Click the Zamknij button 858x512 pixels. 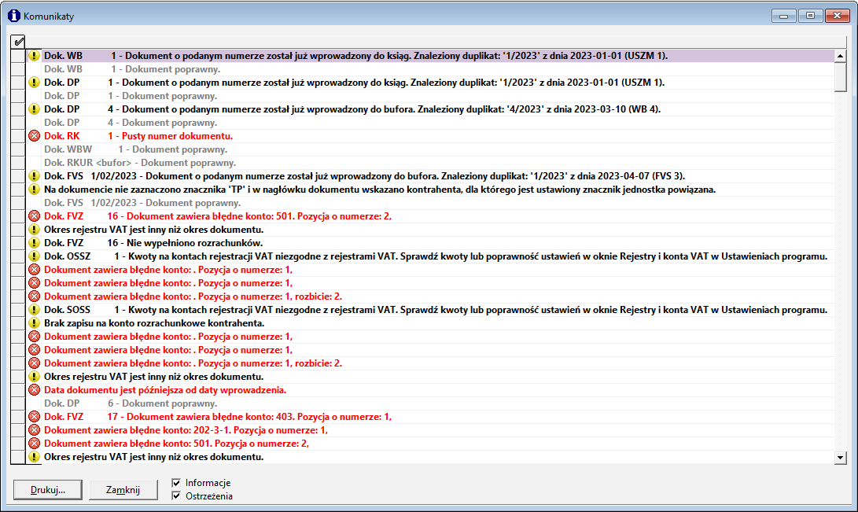(x=123, y=489)
